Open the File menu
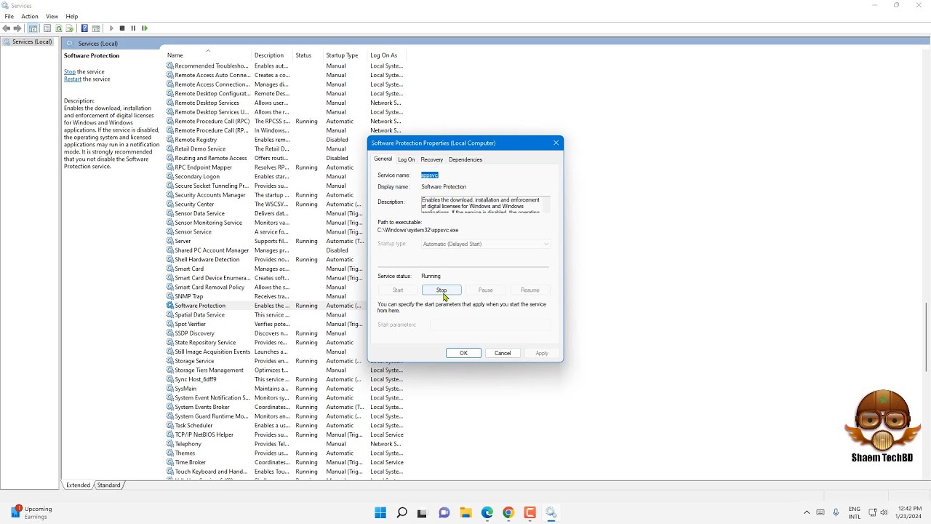The height and width of the screenshot is (524, 931). click(x=9, y=16)
